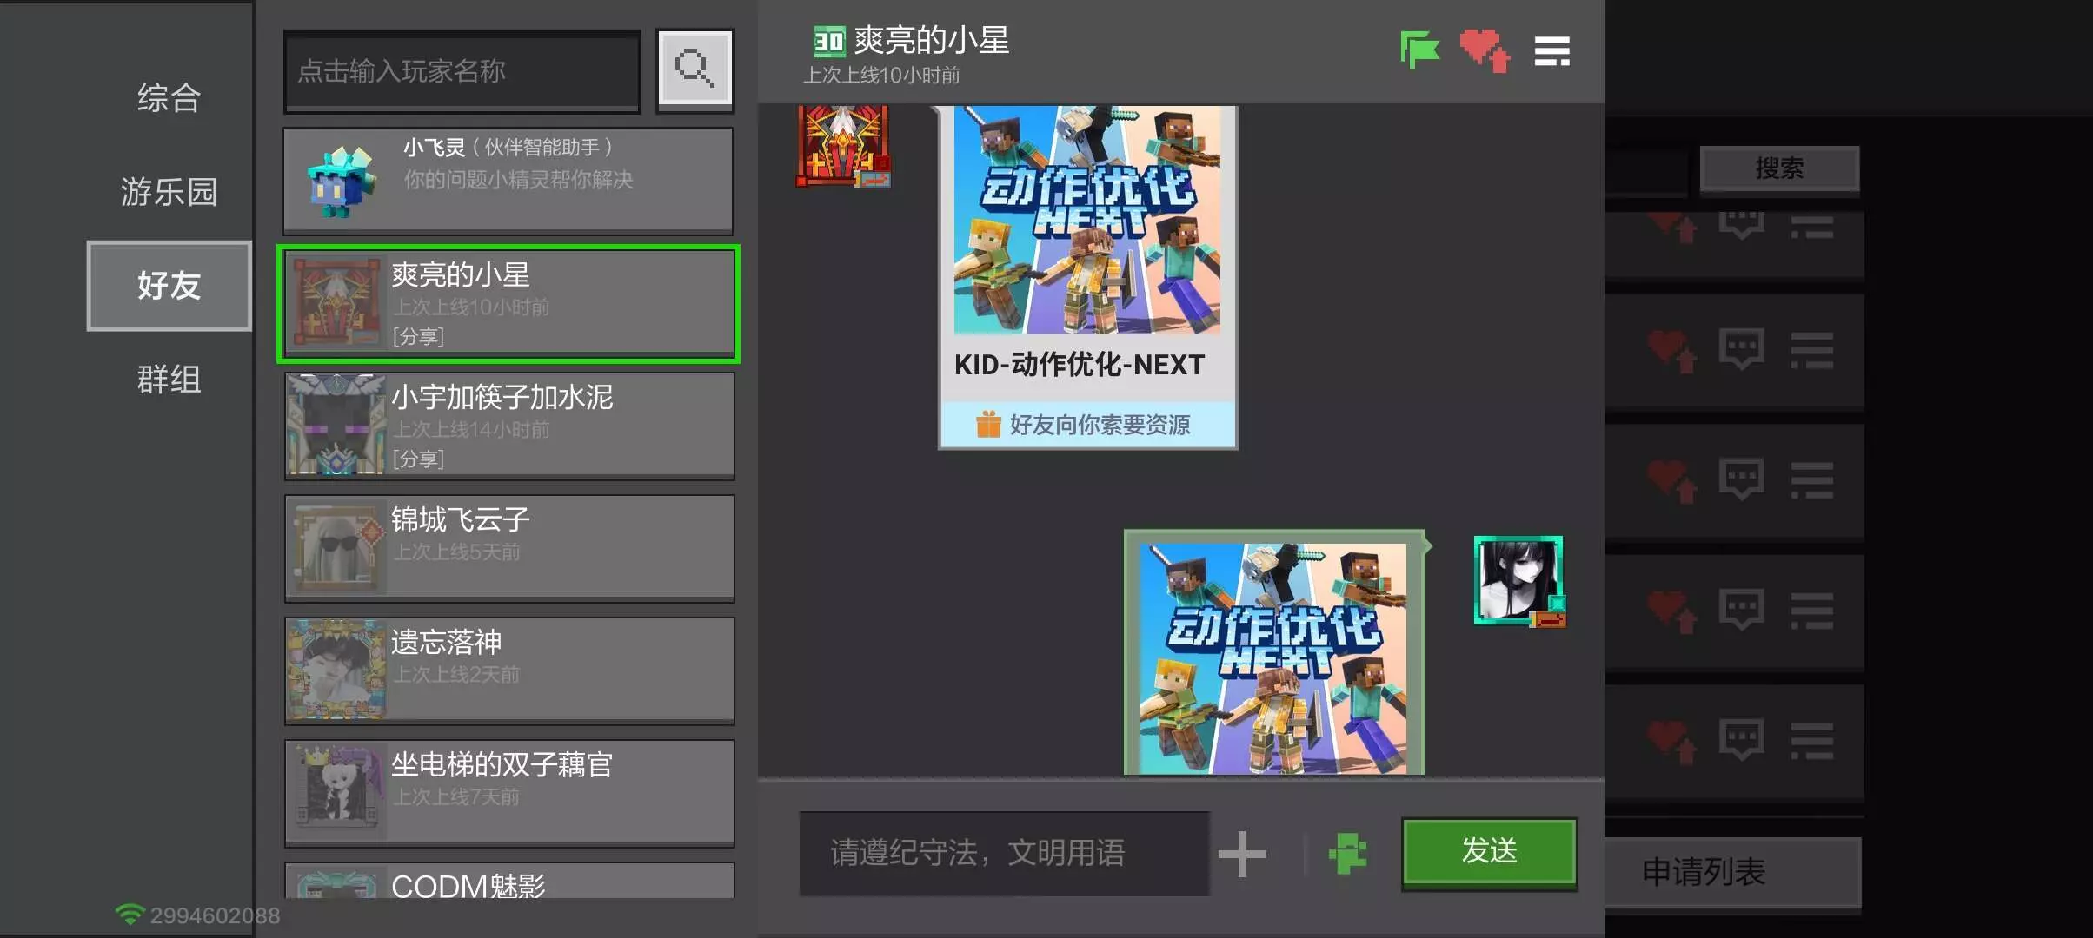Click own avatar thumbnail in chat
This screenshot has height=938, width=2093.
tap(1518, 580)
